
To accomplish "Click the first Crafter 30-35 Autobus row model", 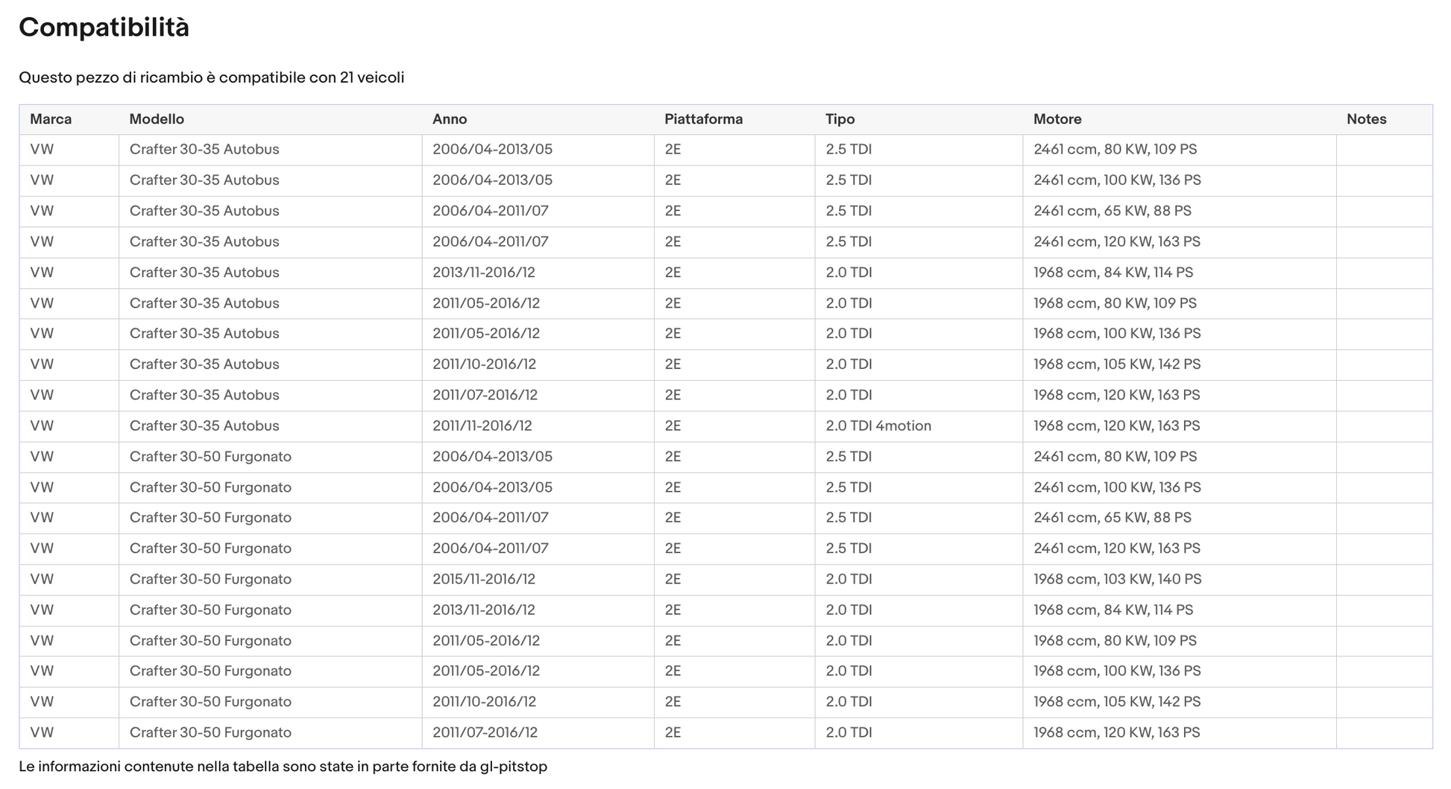I will tap(204, 150).
